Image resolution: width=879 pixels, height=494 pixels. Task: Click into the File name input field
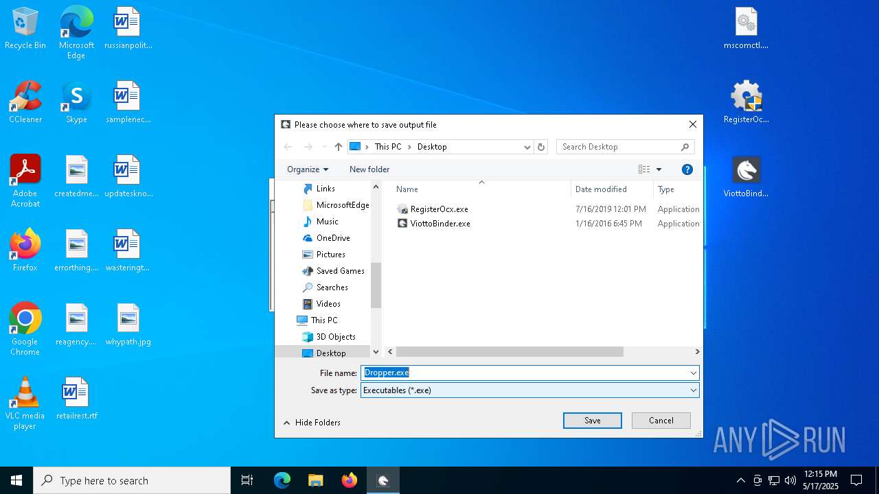(x=525, y=373)
